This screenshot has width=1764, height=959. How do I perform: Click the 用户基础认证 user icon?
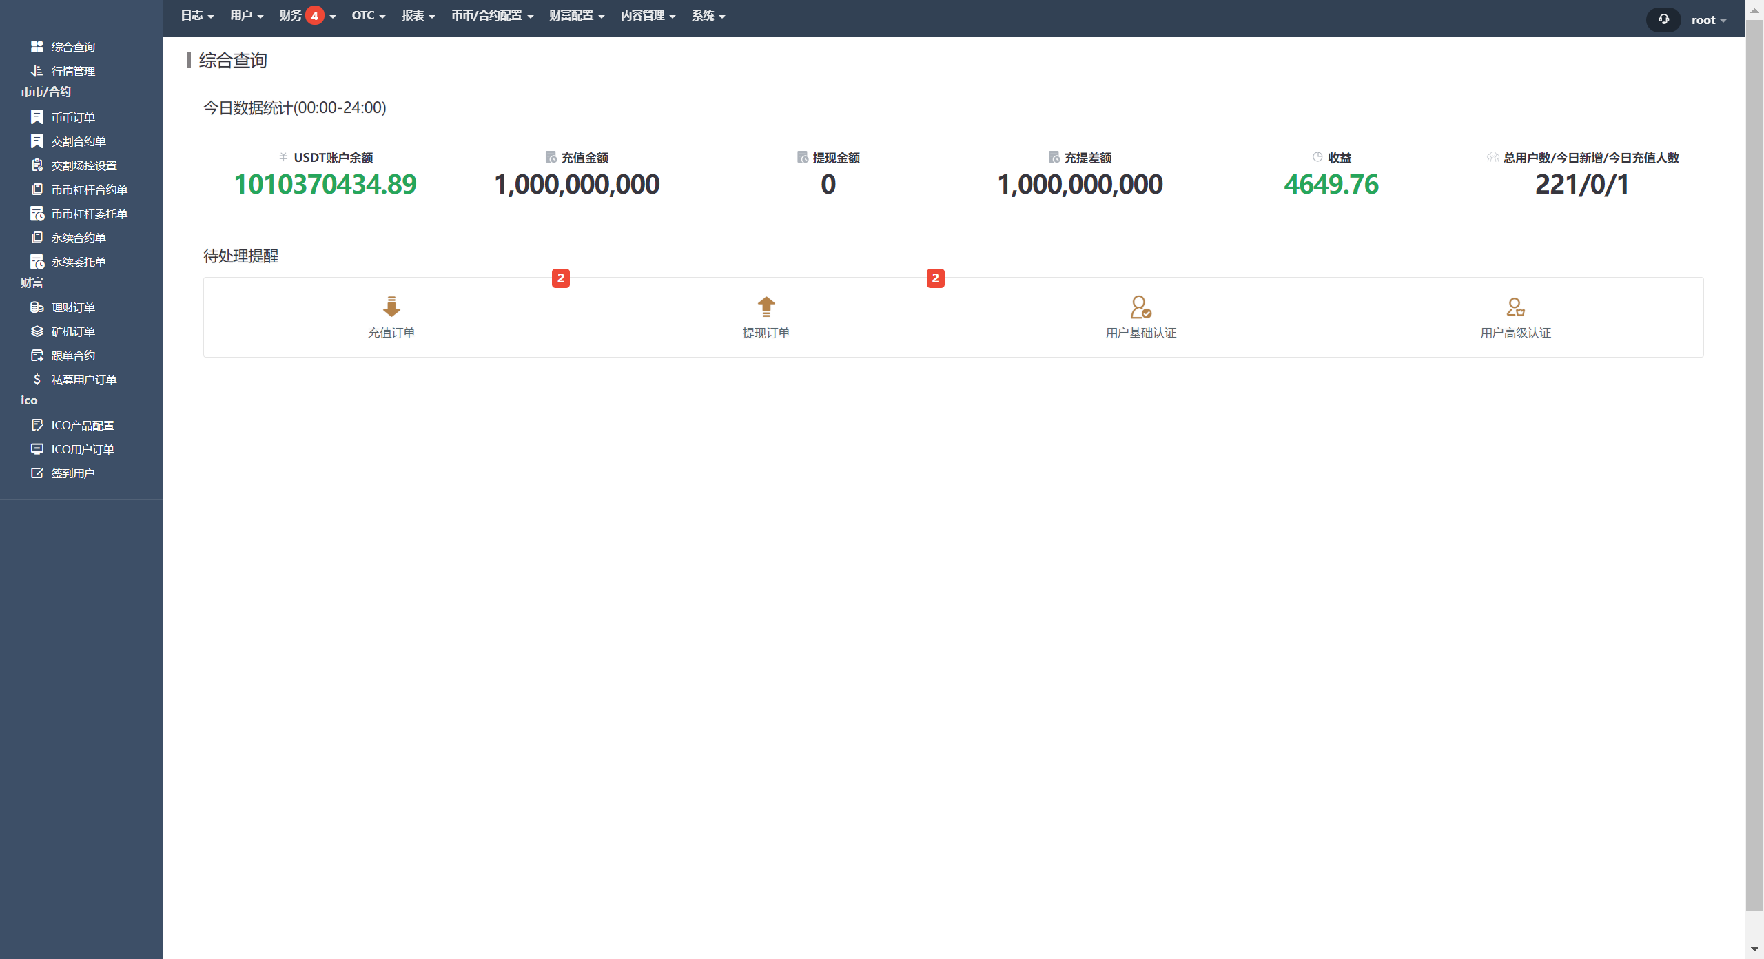[1140, 307]
